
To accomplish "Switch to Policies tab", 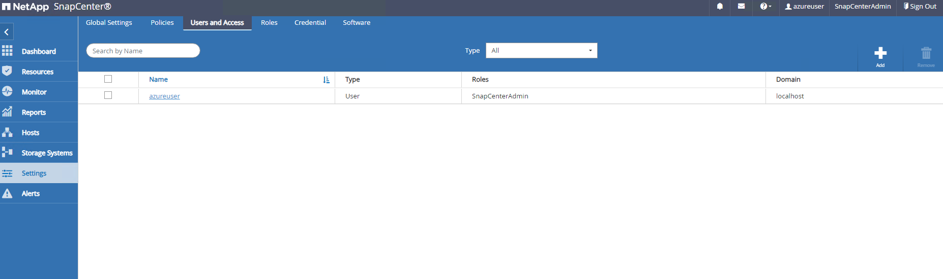I will [162, 23].
